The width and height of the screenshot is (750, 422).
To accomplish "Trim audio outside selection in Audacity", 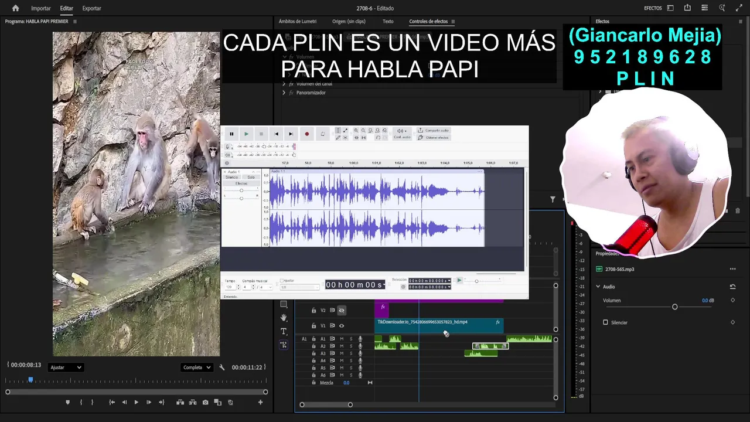I will pyautogui.click(x=356, y=138).
